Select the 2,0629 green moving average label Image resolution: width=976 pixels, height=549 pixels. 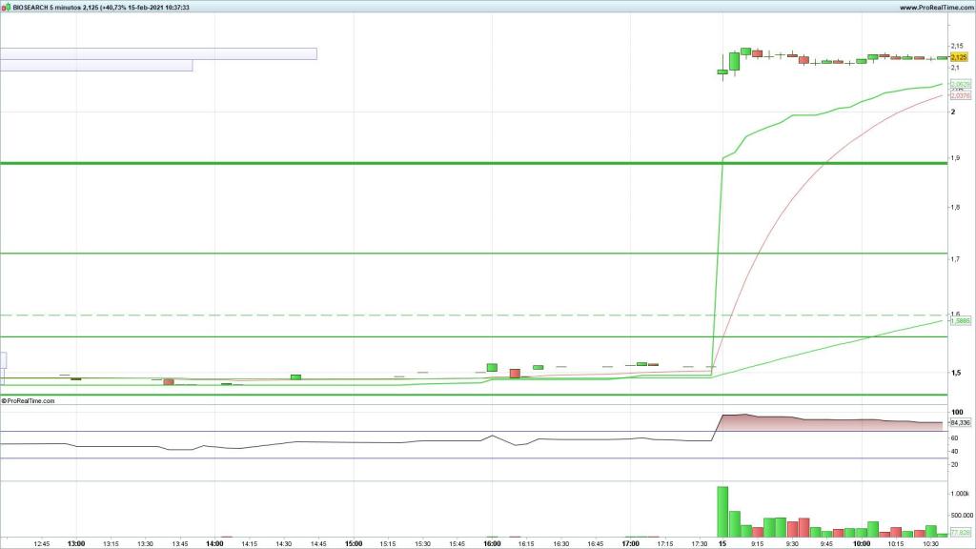pyautogui.click(x=960, y=84)
